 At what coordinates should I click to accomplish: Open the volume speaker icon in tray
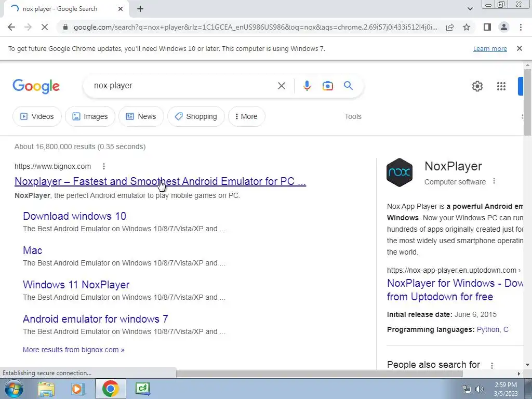pyautogui.click(x=480, y=389)
